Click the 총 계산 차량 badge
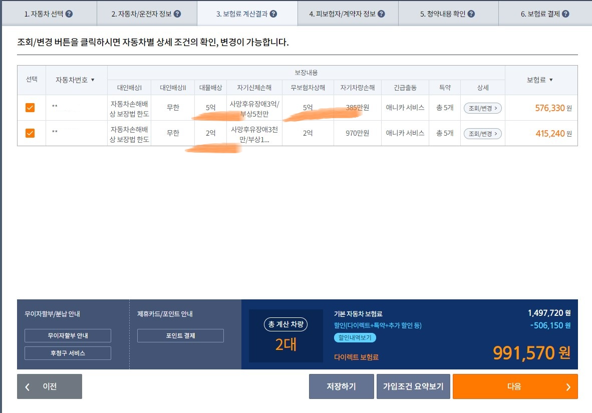The image size is (592, 413). pyautogui.click(x=286, y=324)
